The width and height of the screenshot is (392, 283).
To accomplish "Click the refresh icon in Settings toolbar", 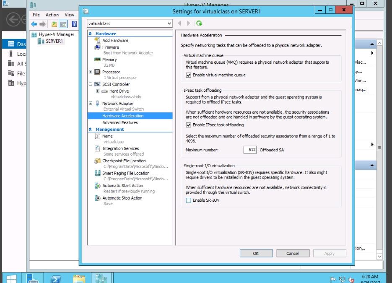I will click(199, 23).
